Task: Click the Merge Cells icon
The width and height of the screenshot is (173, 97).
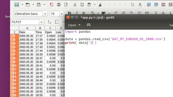Action: point(147,13)
